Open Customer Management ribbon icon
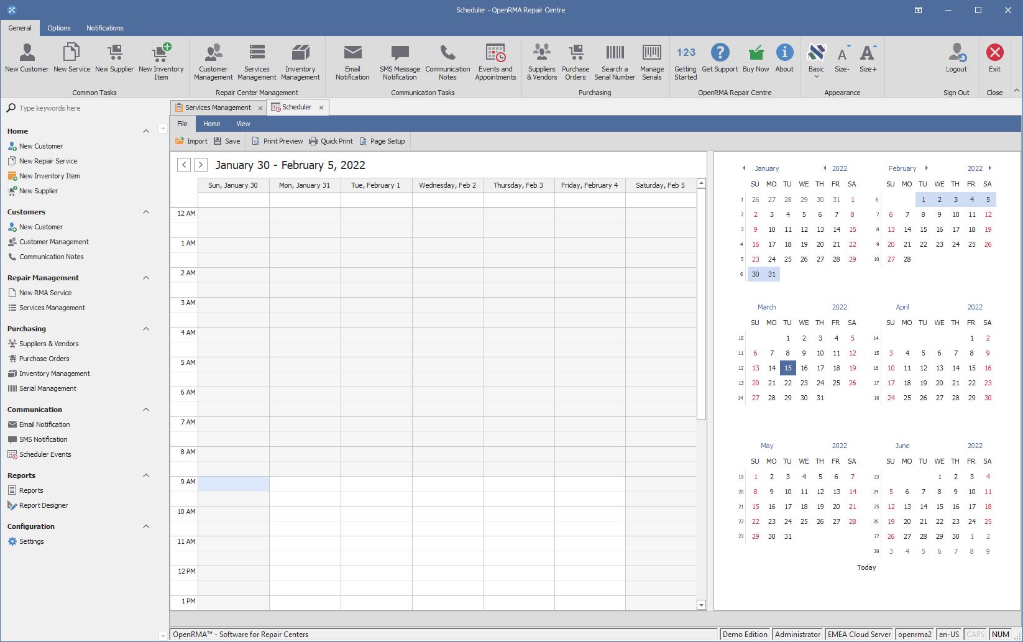The image size is (1023, 642). [213, 62]
